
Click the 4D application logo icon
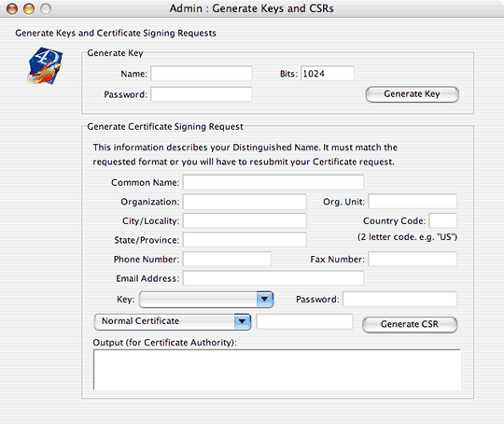pos(45,66)
